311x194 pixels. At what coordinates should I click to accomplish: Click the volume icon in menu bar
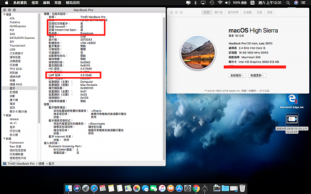(x=228, y=3)
